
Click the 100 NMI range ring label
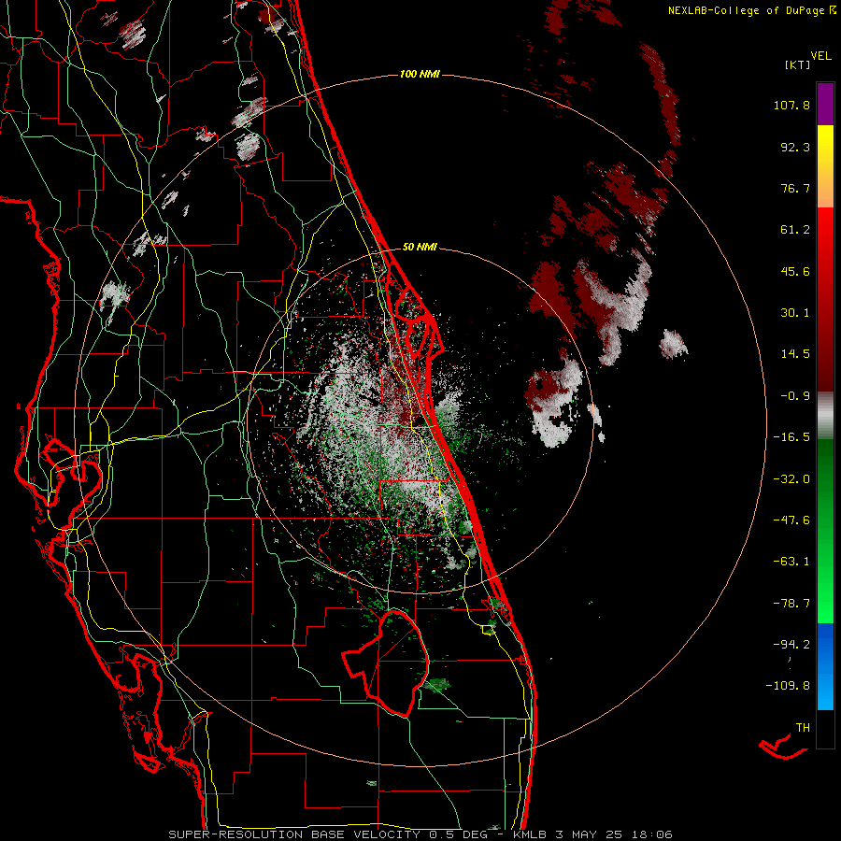coord(420,74)
